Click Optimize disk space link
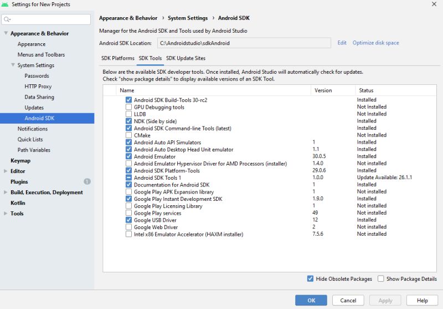This screenshot has height=309, width=443. click(x=376, y=43)
